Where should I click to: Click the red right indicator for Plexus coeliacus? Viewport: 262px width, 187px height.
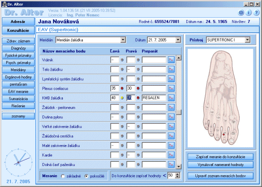138,88
